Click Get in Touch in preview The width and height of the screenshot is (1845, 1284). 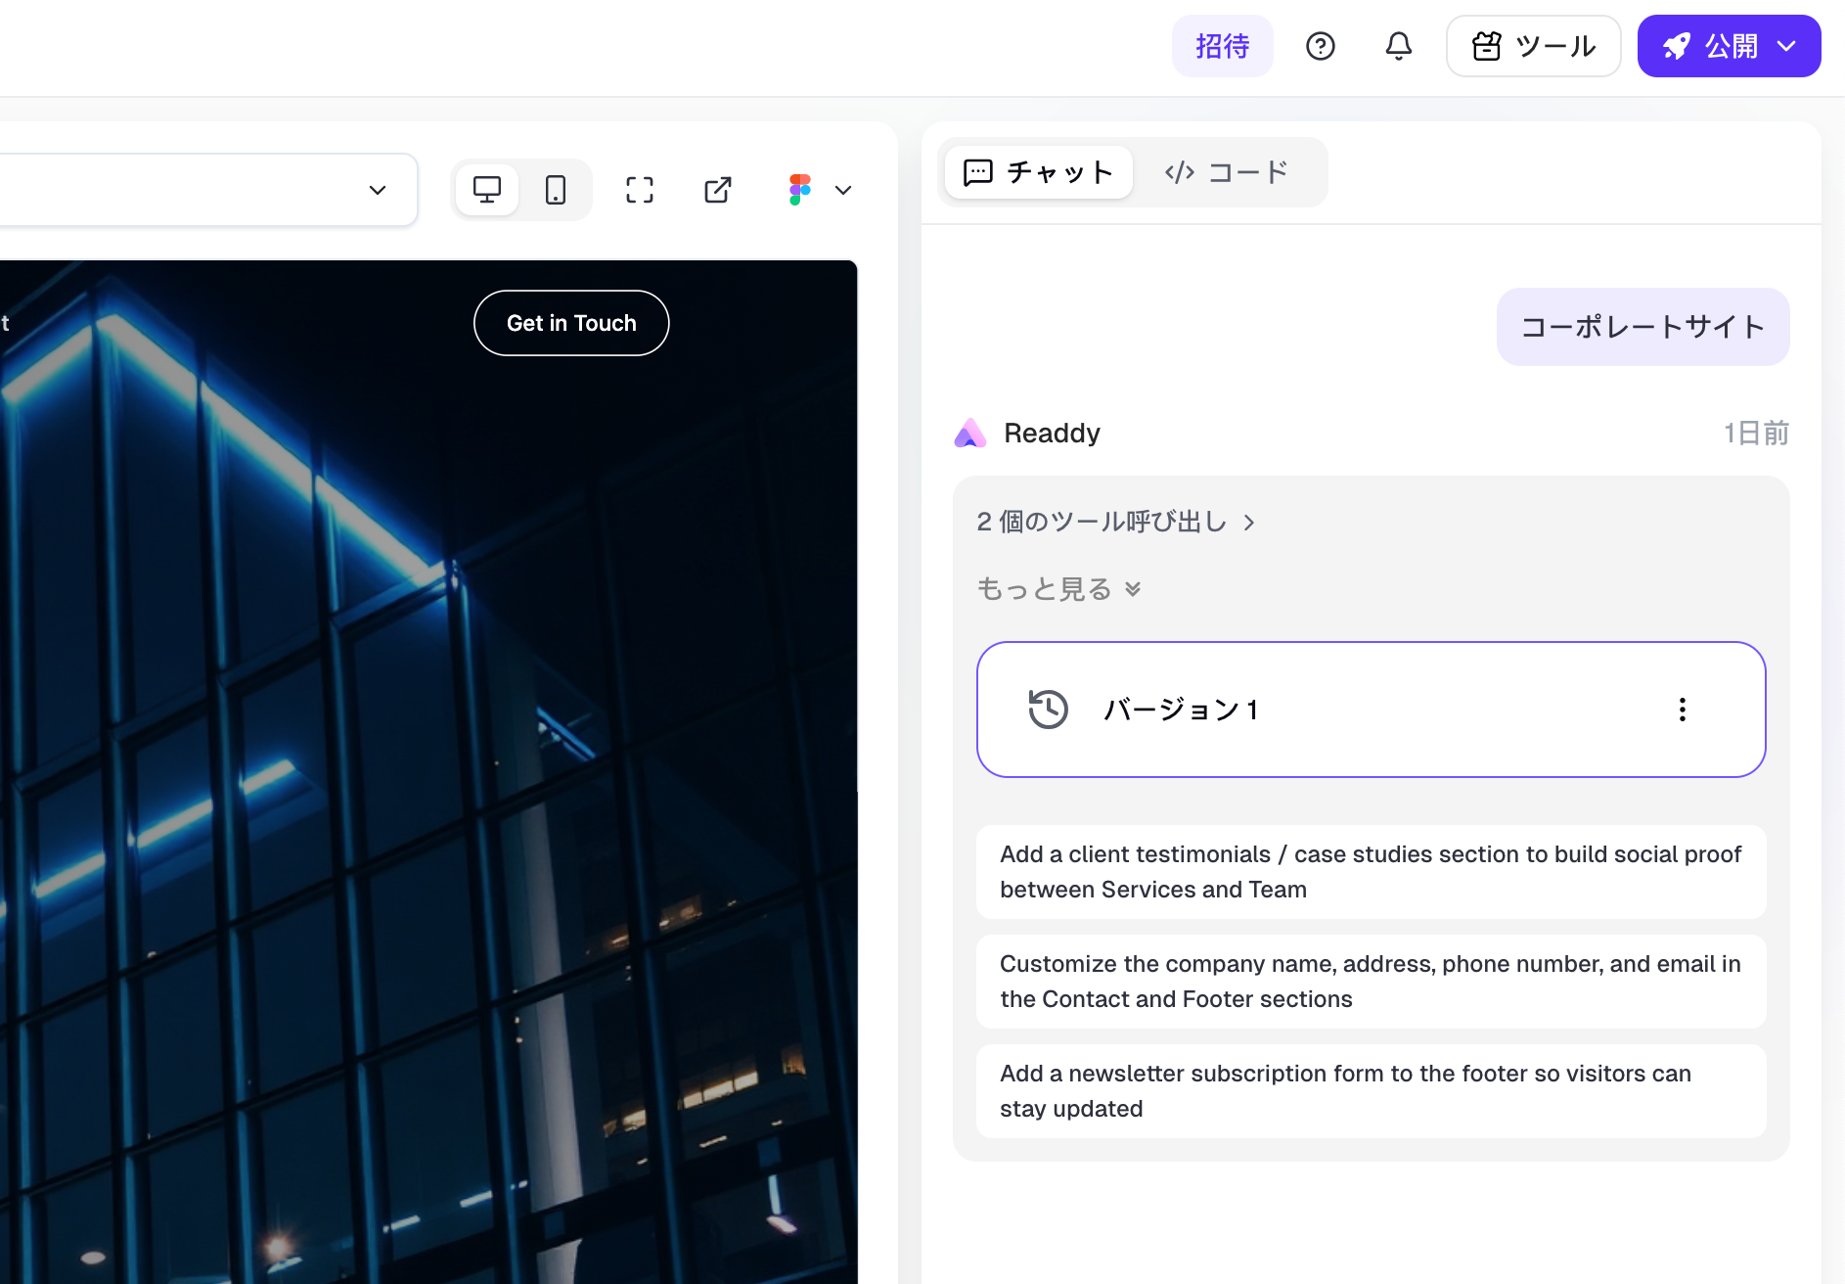[571, 323]
